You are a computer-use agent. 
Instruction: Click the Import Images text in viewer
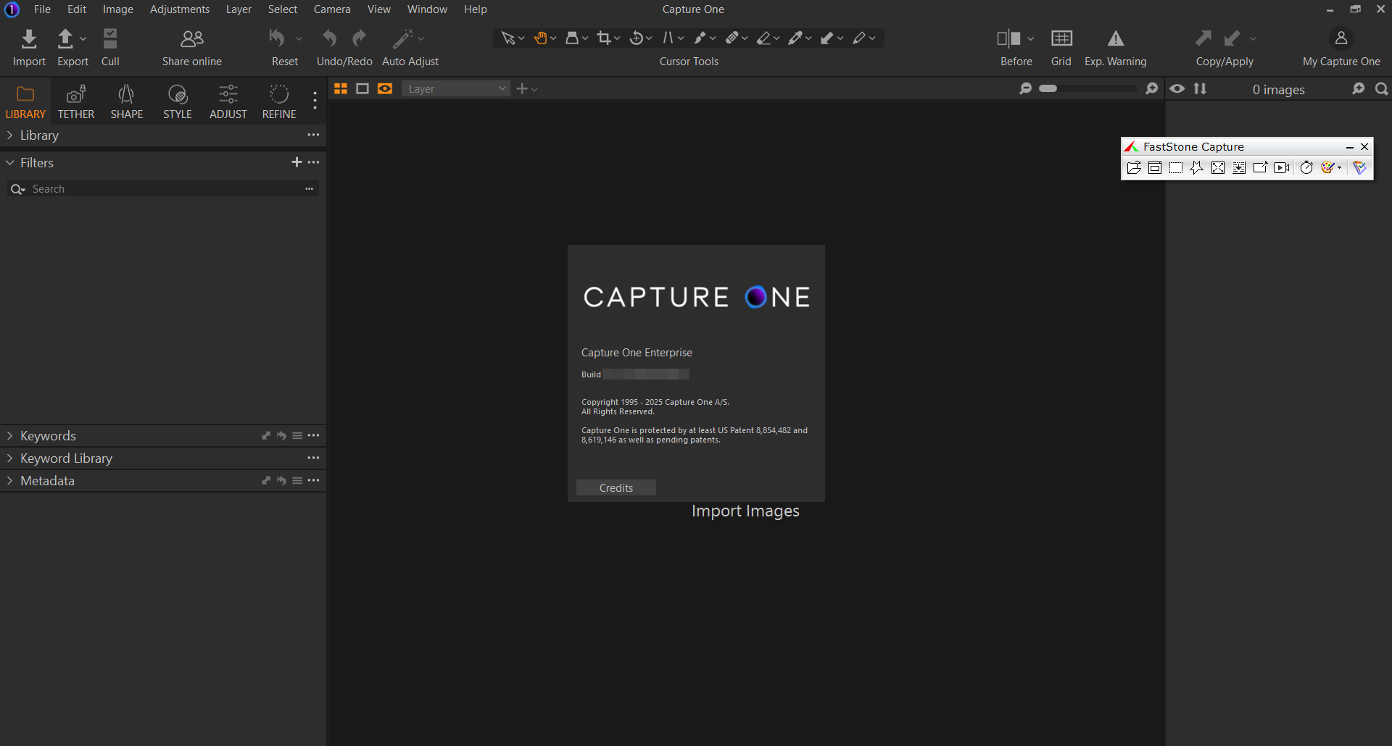point(745,511)
